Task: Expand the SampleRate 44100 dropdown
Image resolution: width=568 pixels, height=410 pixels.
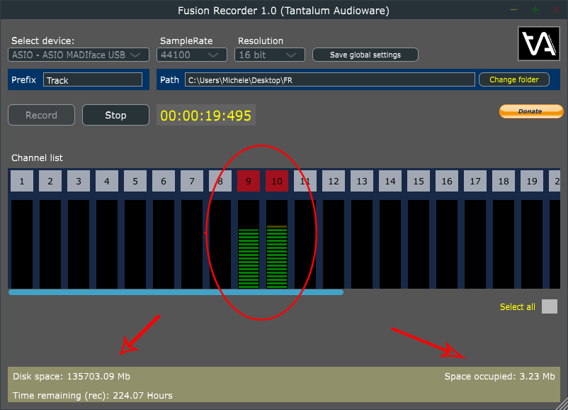Action: (192, 55)
